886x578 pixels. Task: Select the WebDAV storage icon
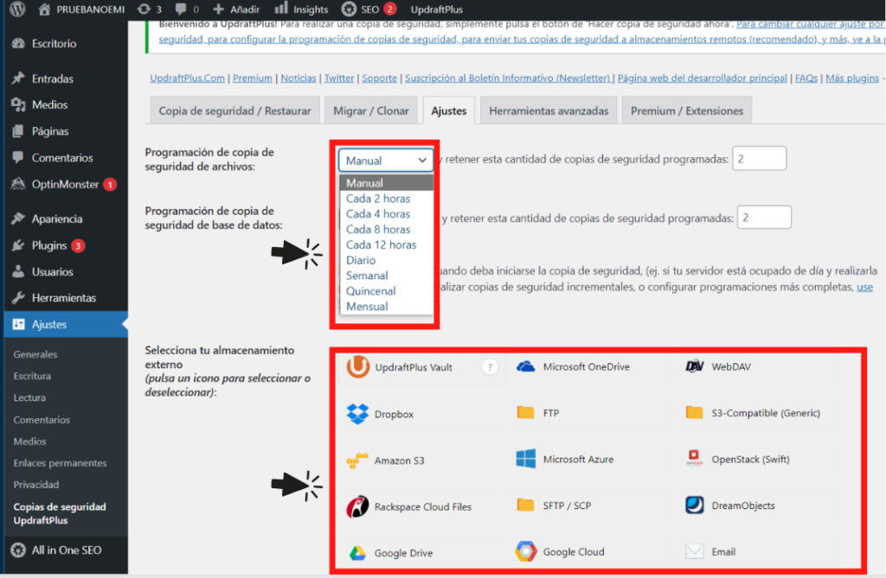695,366
